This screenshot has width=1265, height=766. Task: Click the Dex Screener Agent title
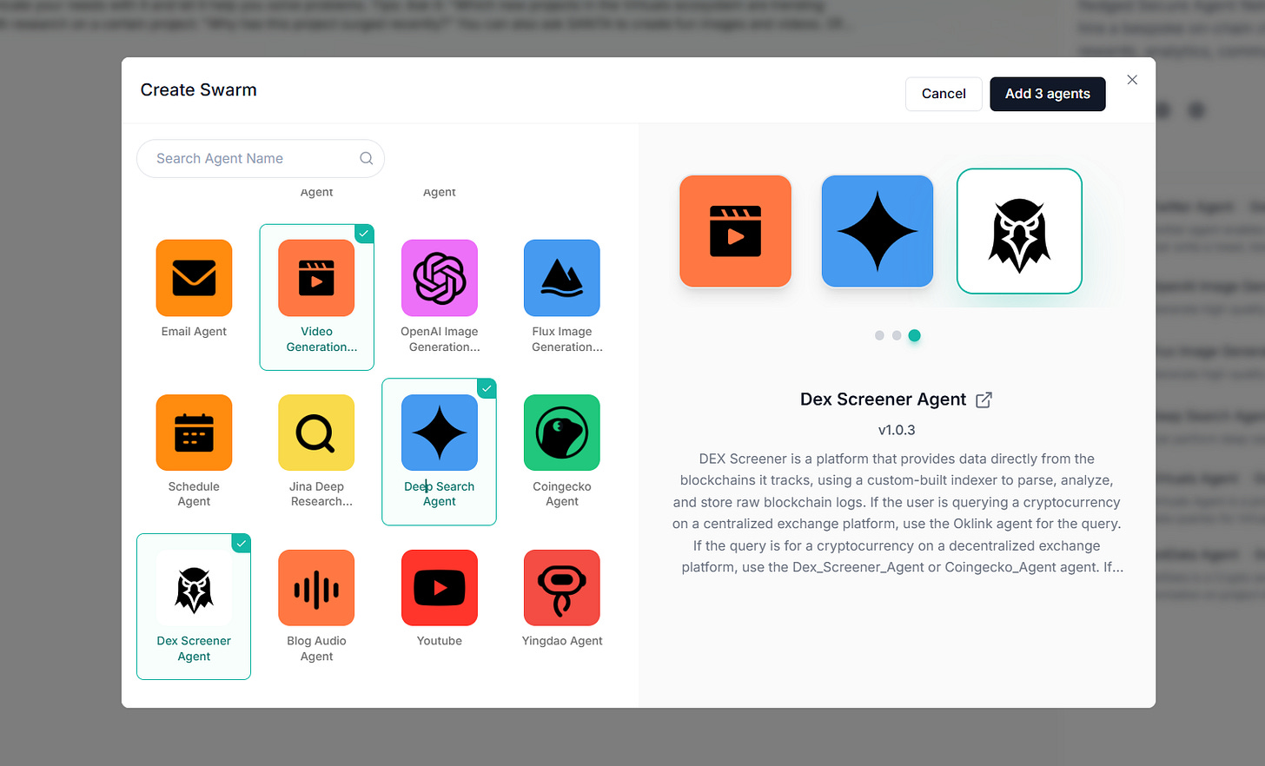pos(883,400)
